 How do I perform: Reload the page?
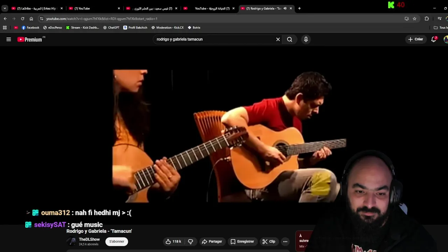[x=22, y=19]
